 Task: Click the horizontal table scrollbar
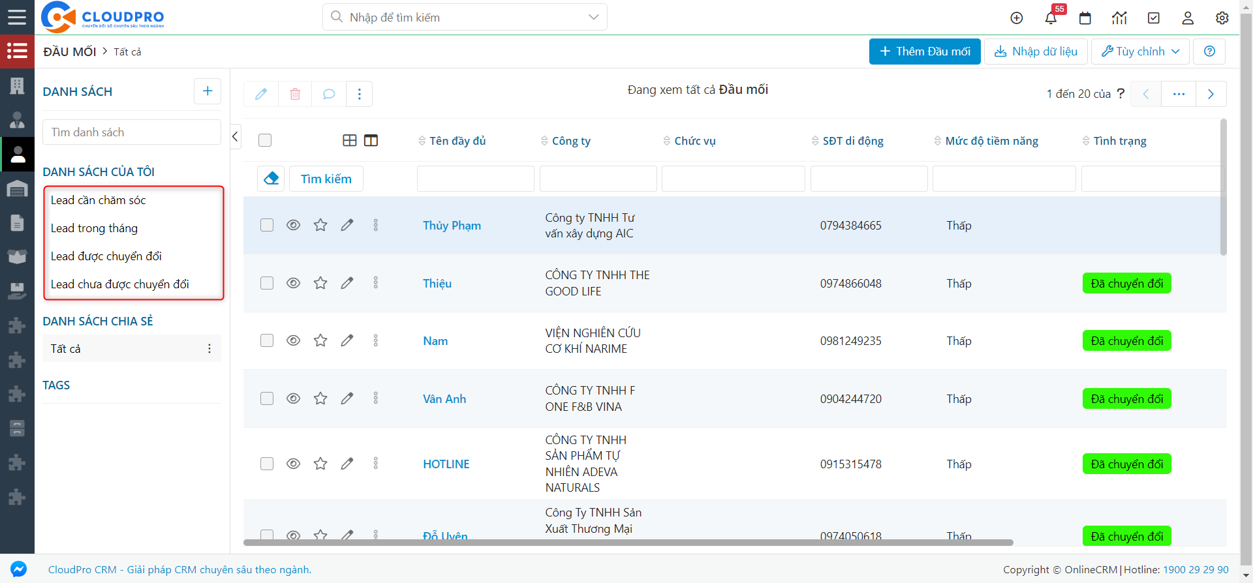[628, 543]
